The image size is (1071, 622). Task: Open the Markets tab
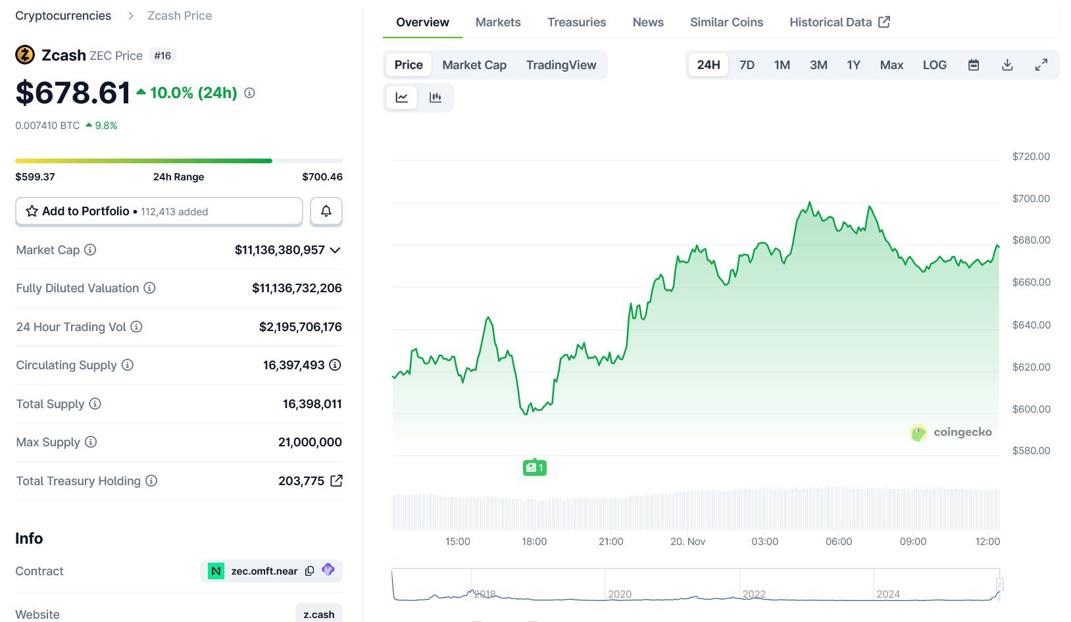[498, 22]
